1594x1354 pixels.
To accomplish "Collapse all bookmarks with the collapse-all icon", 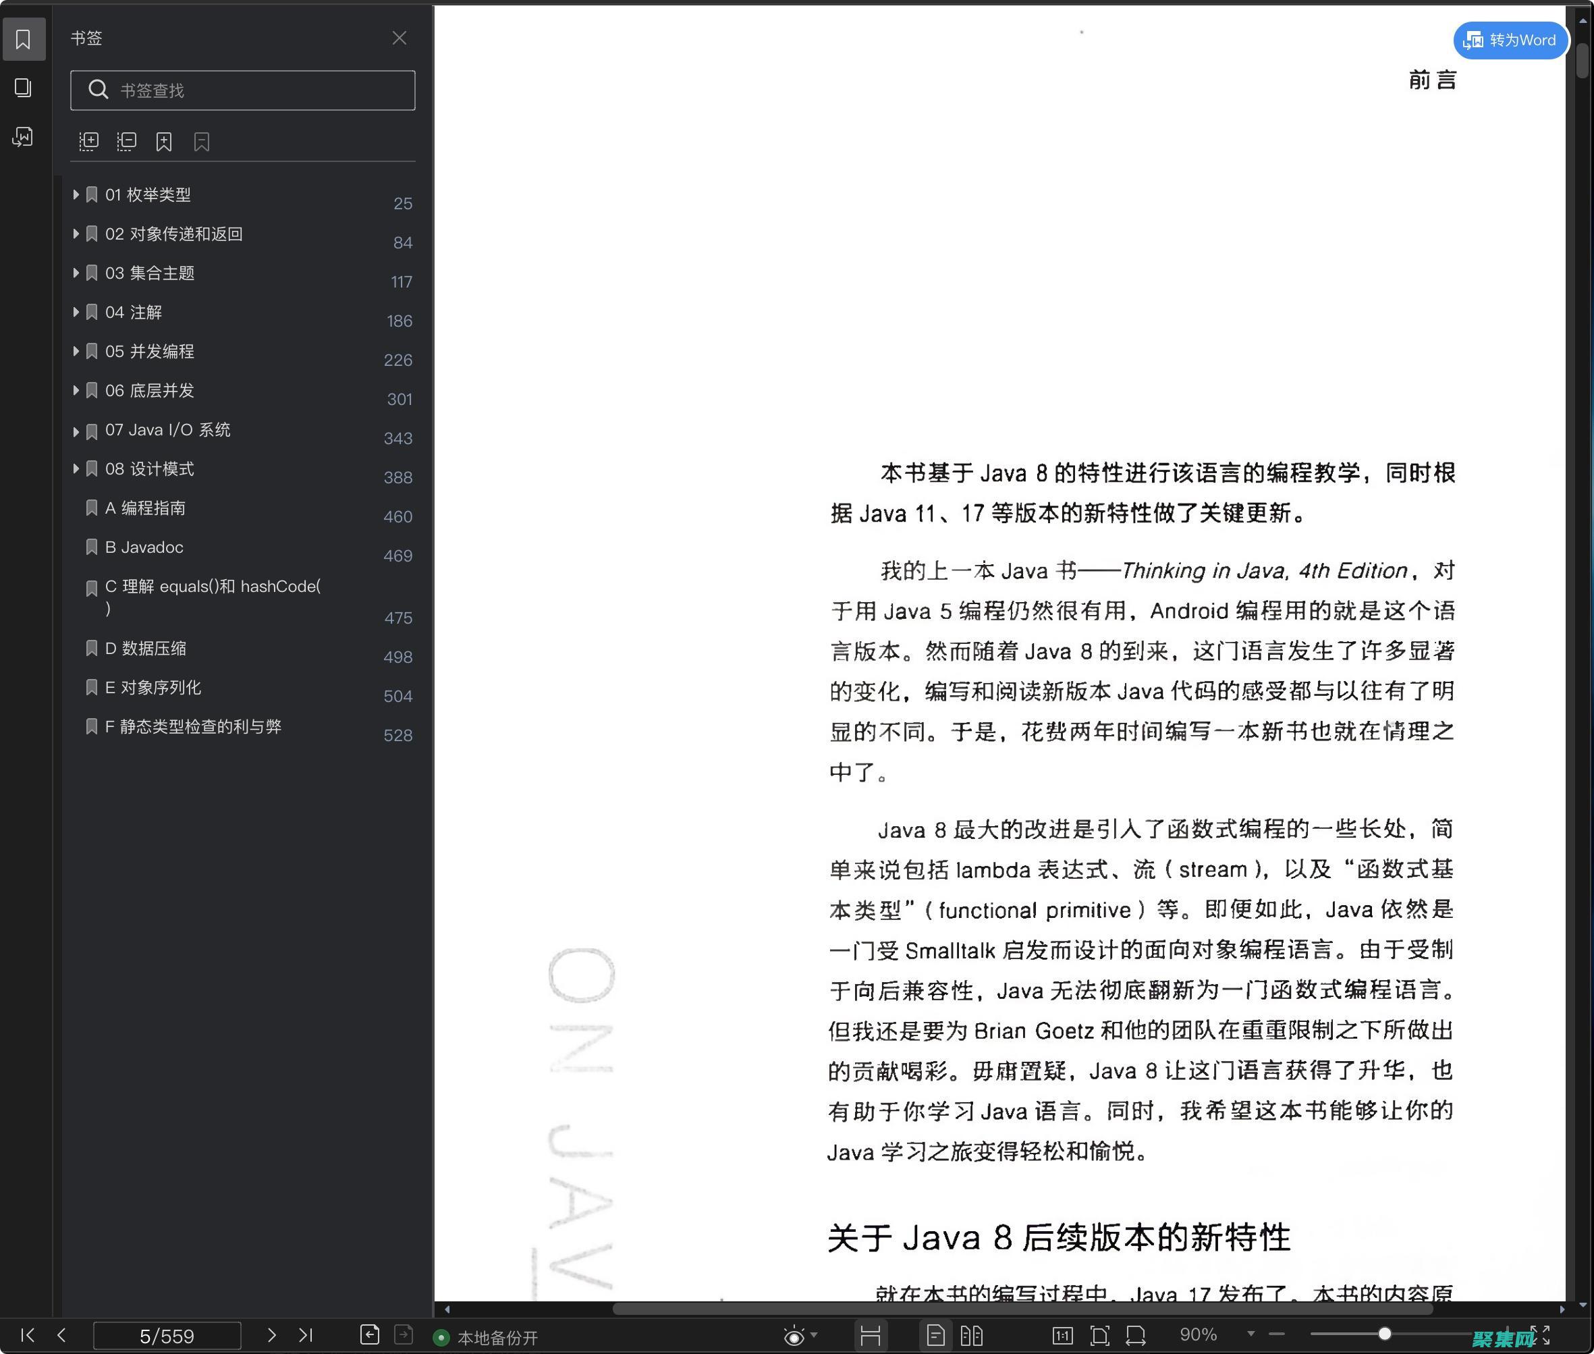I will (127, 141).
